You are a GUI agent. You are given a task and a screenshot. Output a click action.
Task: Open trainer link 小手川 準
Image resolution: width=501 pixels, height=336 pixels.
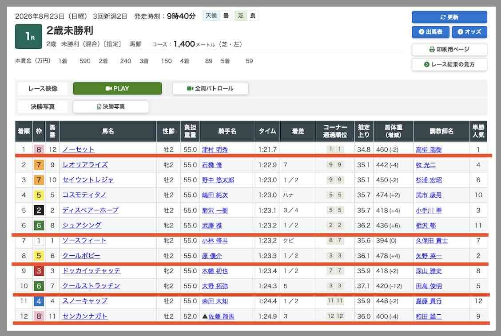tap(429, 211)
